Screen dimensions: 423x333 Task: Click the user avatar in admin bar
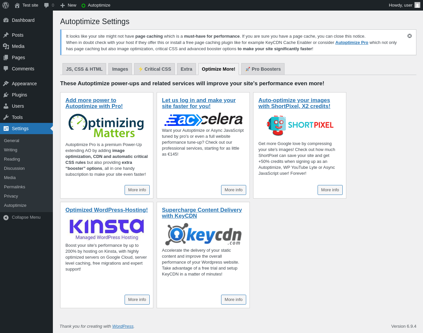tap(417, 5)
